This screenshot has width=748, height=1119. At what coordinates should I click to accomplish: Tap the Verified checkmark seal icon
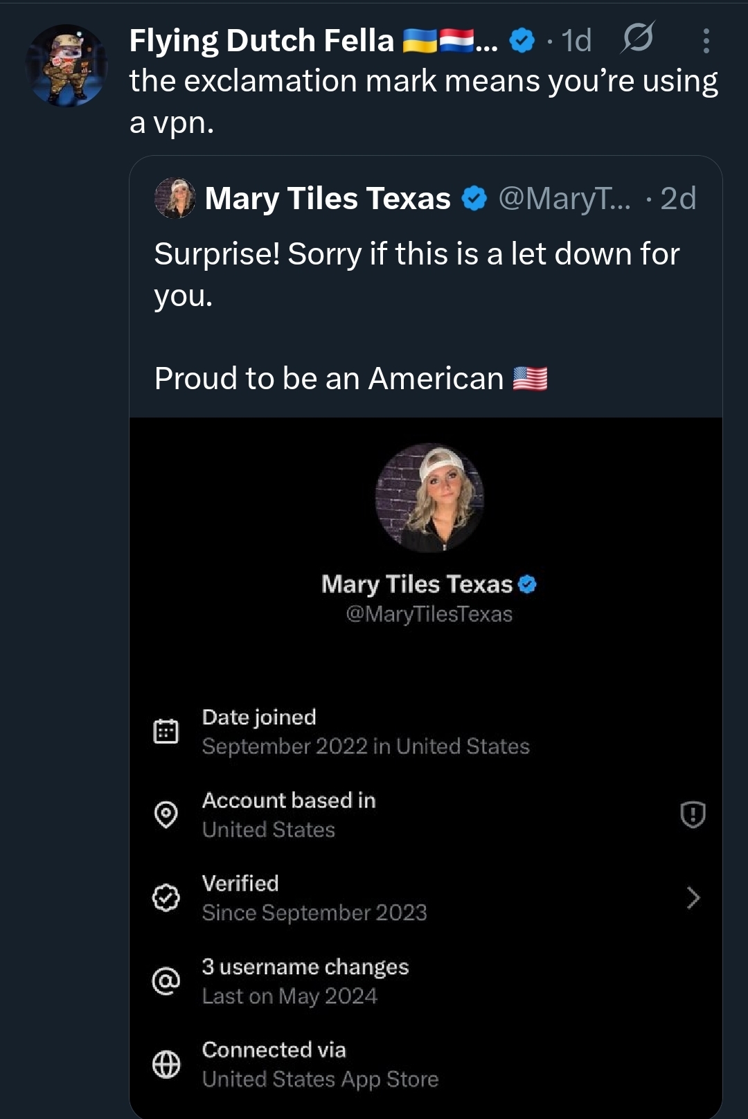point(166,898)
